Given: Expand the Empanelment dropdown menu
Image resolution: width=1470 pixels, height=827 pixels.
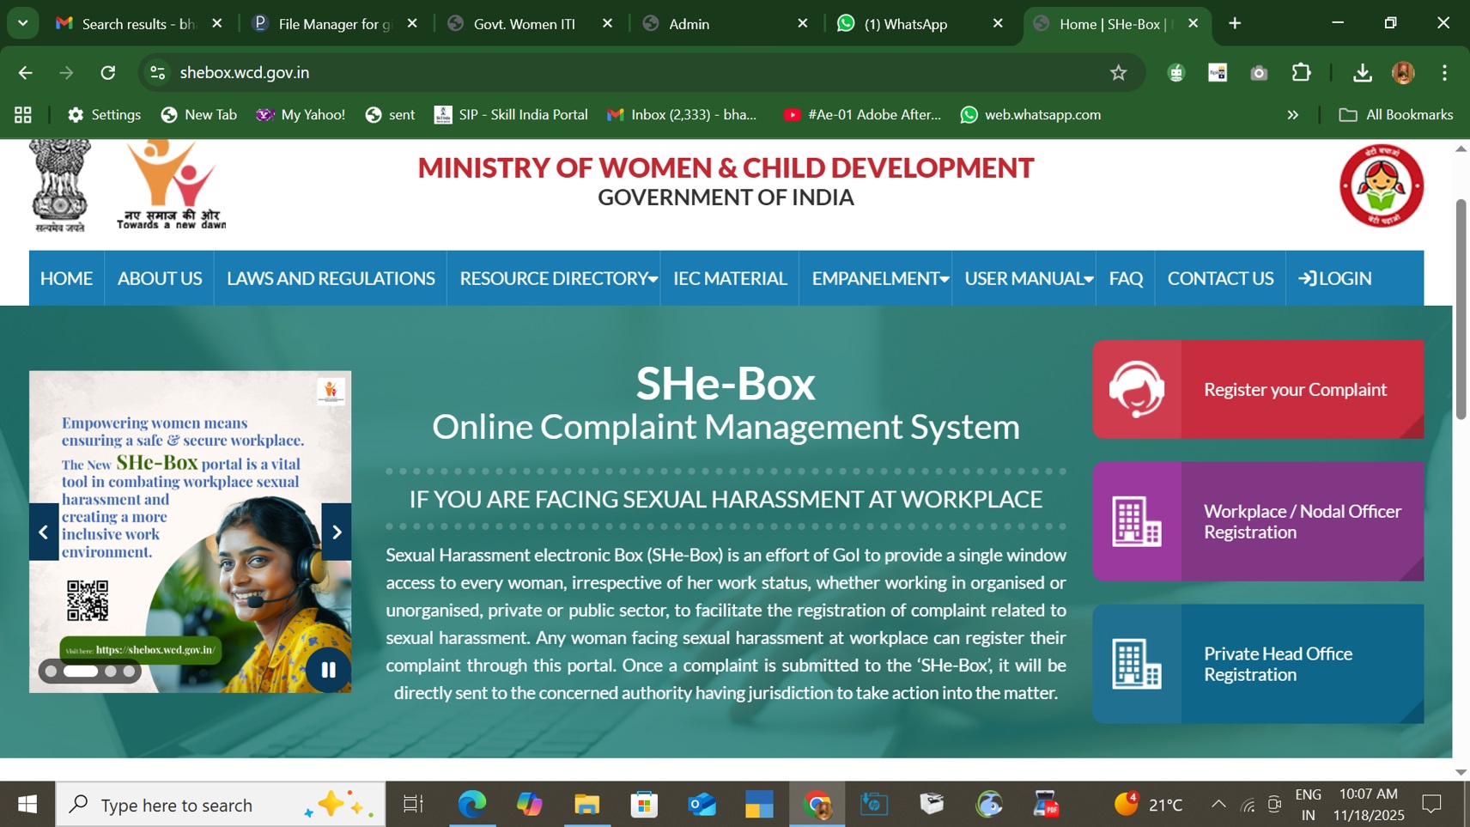Looking at the screenshot, I should [879, 278].
